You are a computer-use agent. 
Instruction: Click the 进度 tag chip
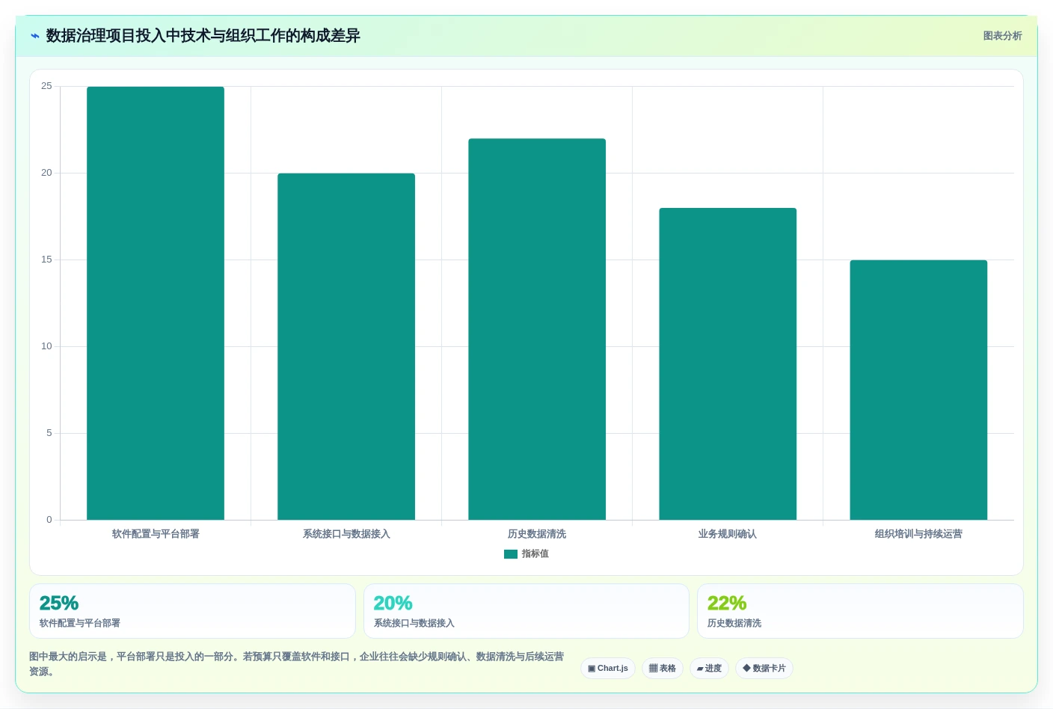(x=709, y=669)
